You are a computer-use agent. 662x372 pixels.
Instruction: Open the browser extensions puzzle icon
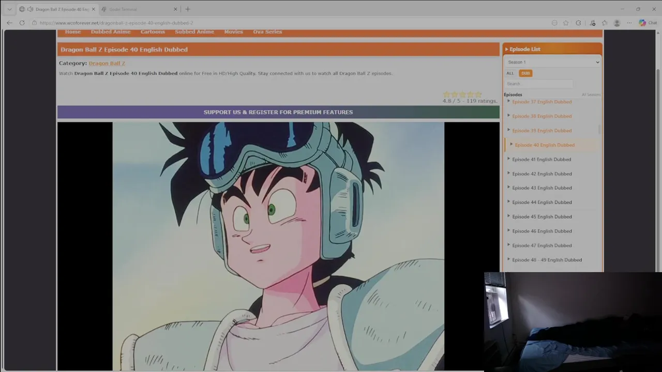point(578,23)
